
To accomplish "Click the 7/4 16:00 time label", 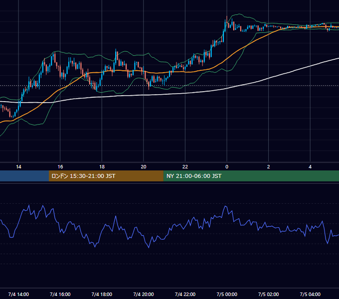I will click(x=60, y=294).
